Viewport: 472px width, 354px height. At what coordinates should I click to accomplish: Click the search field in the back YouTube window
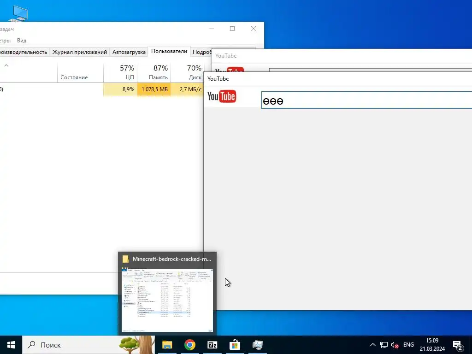click(371, 70)
